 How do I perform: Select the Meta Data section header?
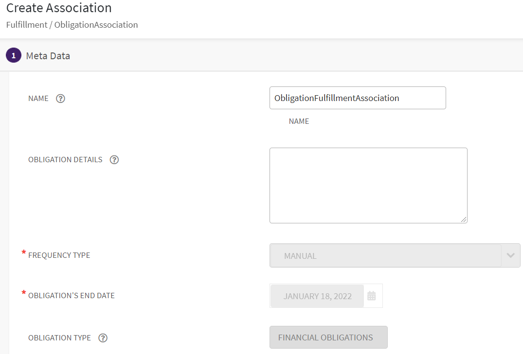click(48, 56)
